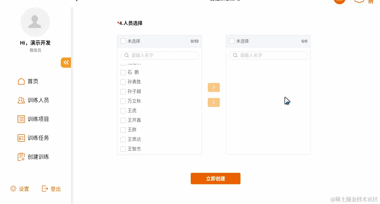Click the training project list icon

pos(21,119)
